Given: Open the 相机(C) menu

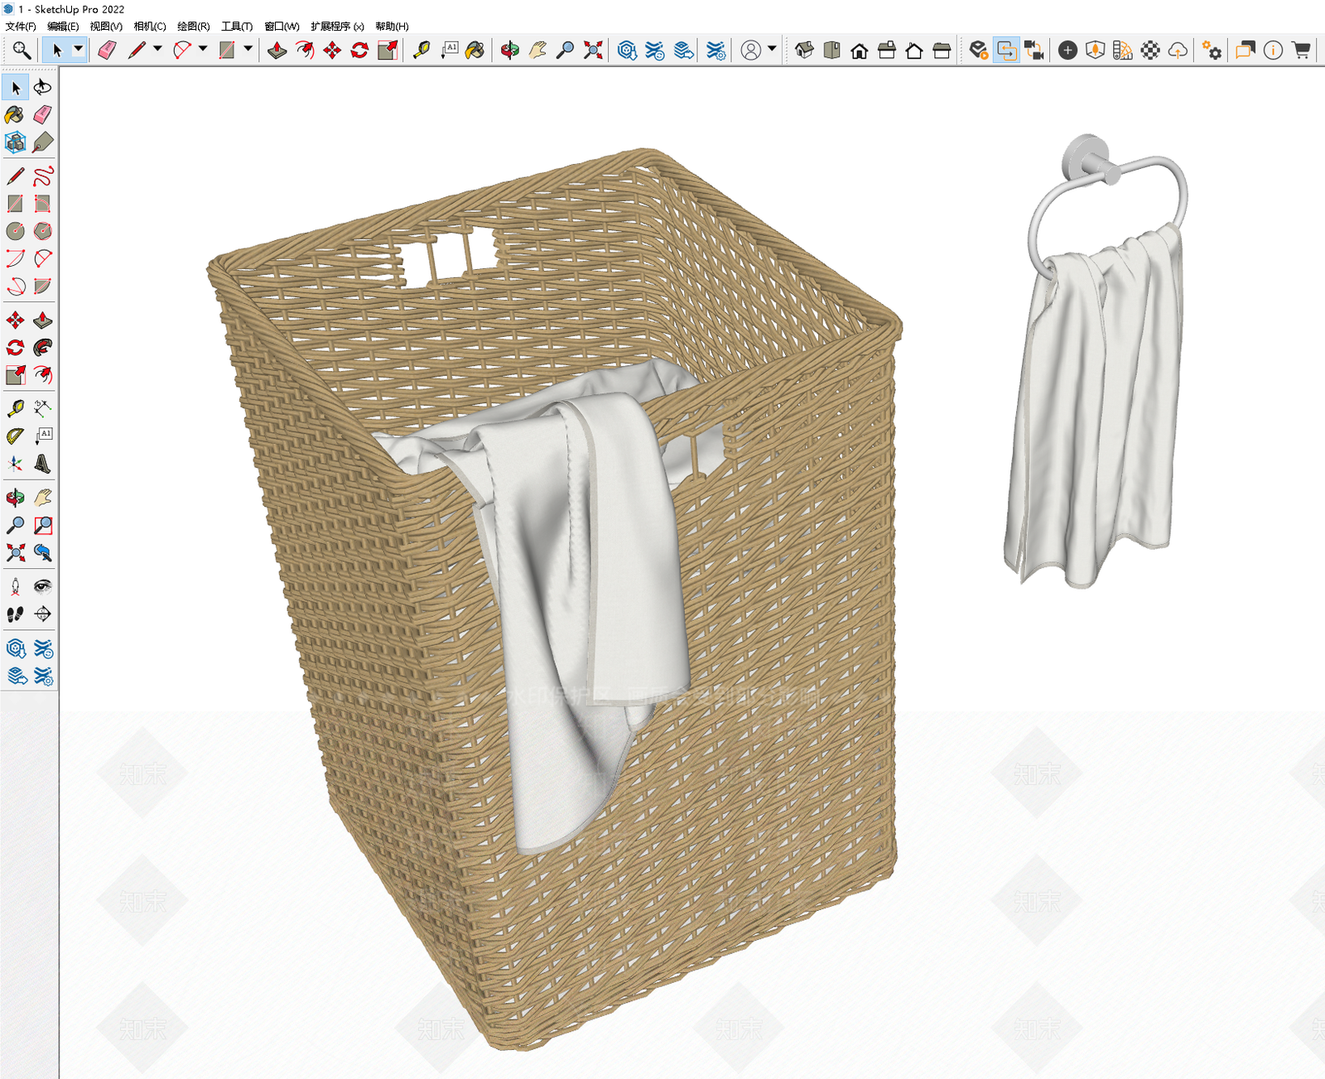Looking at the screenshot, I should (150, 26).
